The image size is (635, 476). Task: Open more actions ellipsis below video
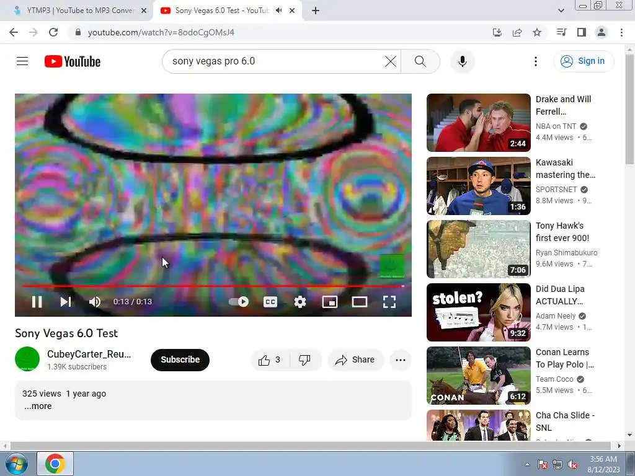[401, 360]
